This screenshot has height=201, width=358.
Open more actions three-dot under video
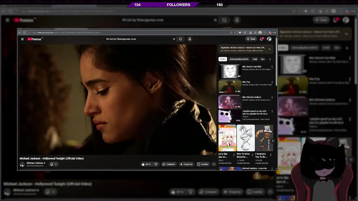click(x=214, y=164)
